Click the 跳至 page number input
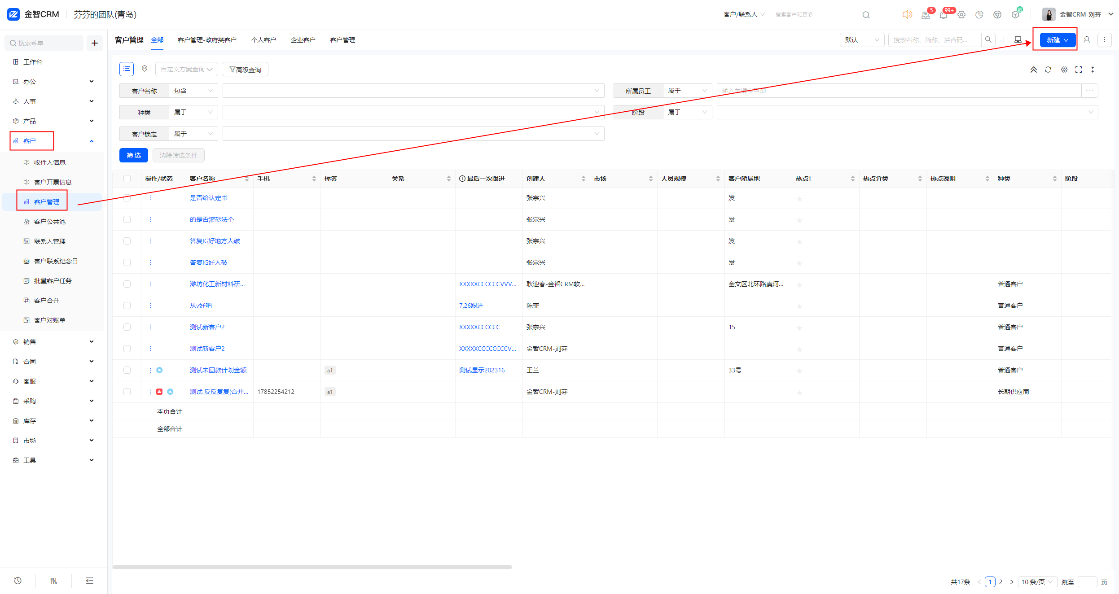The width and height of the screenshot is (1119, 594). click(x=1087, y=582)
